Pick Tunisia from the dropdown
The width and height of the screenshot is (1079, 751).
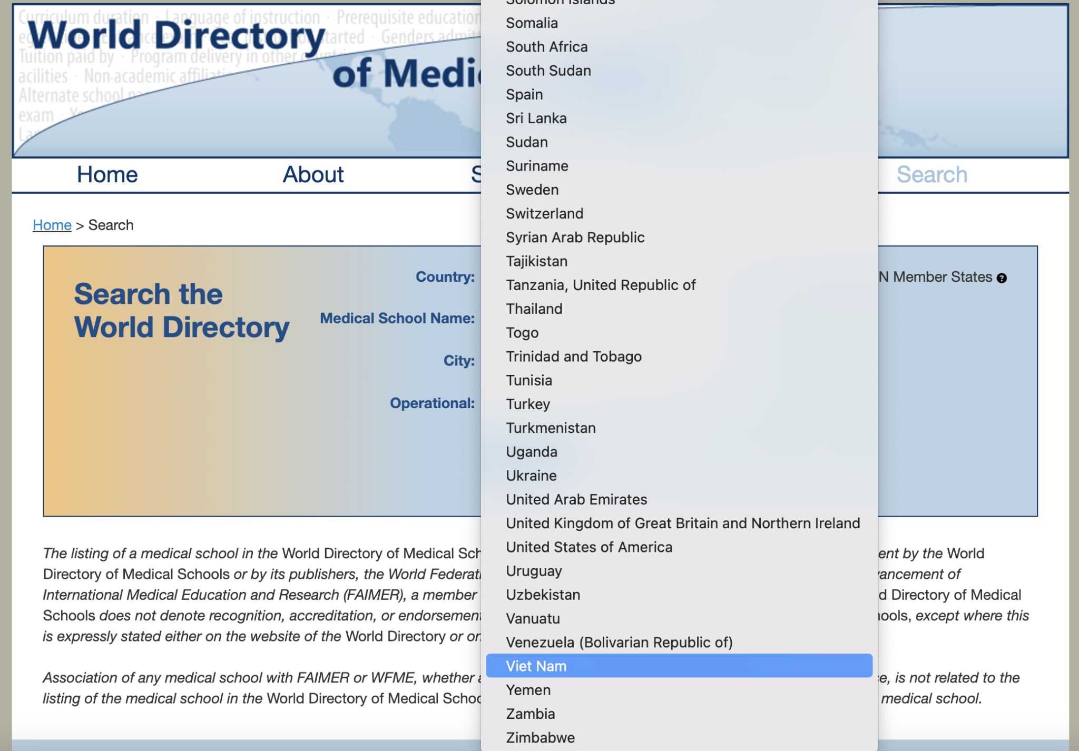tap(679, 380)
